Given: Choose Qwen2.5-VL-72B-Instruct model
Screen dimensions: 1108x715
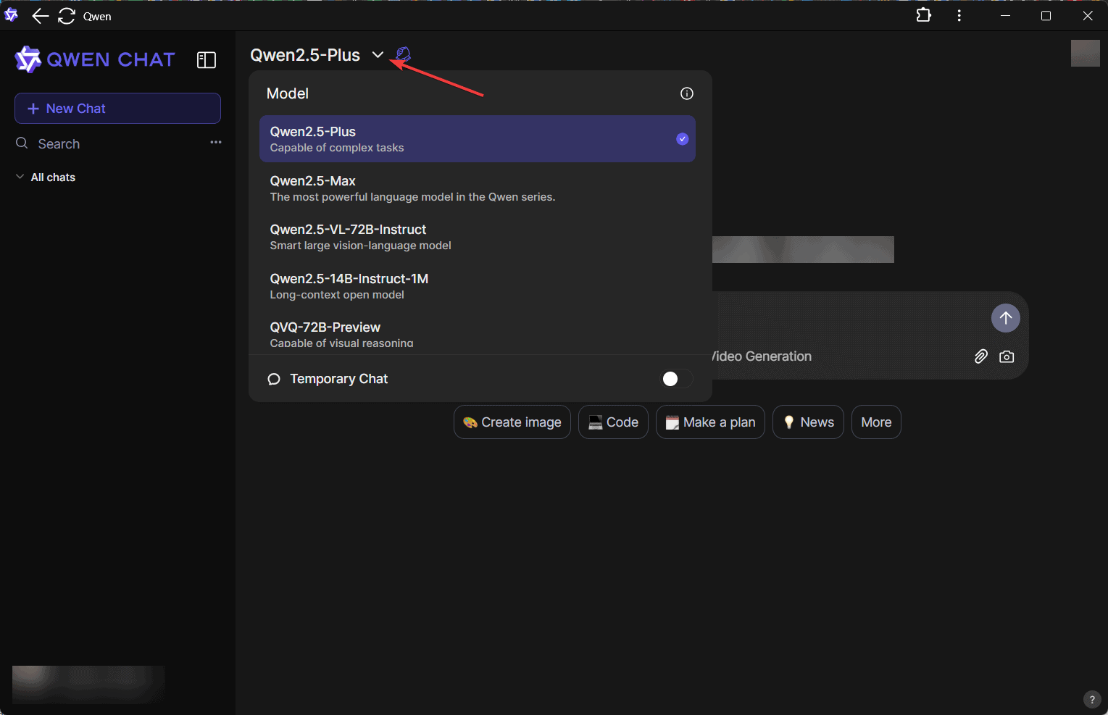Looking at the screenshot, I should 478,237.
